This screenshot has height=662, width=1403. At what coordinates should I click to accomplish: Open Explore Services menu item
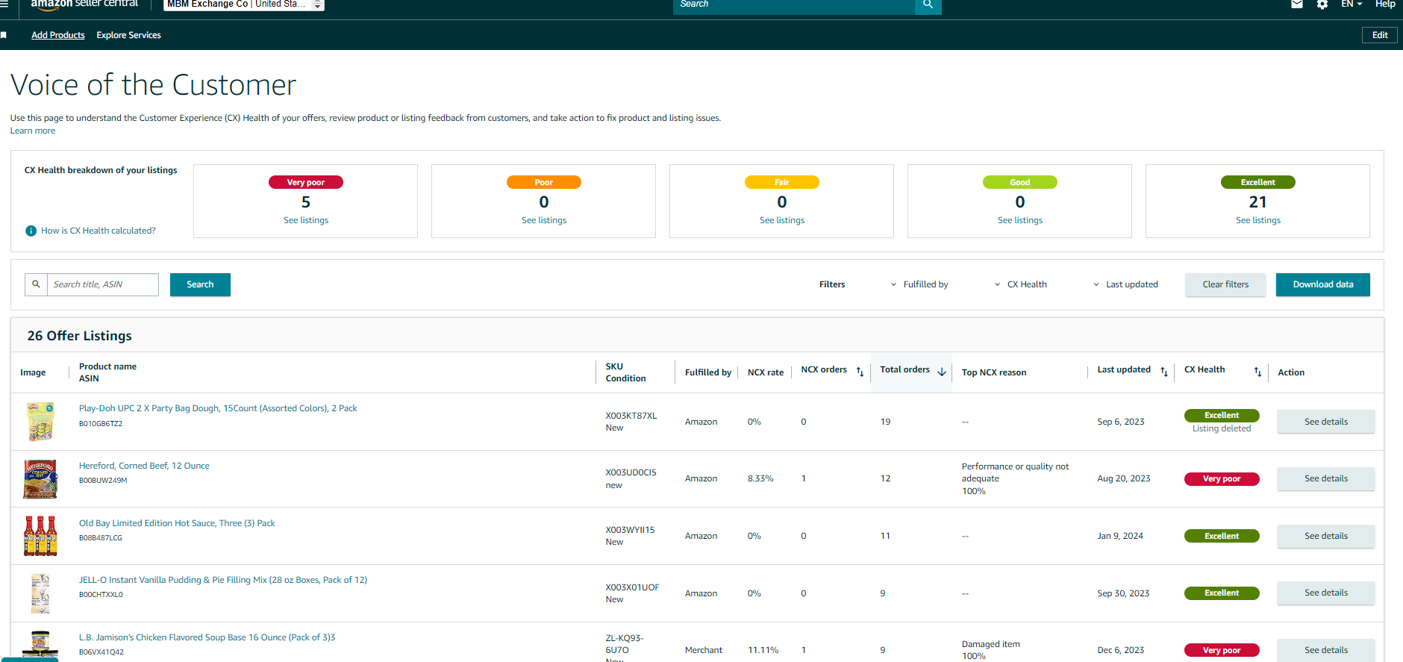(128, 35)
